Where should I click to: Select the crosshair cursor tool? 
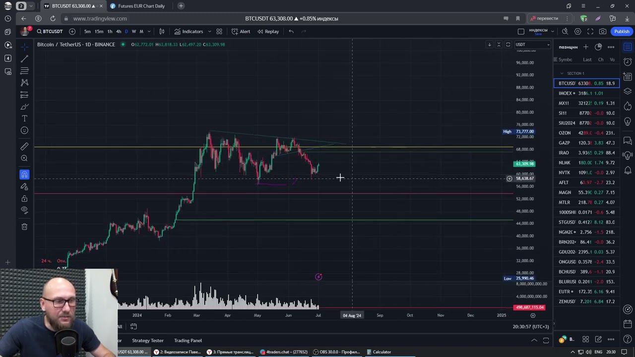24,47
